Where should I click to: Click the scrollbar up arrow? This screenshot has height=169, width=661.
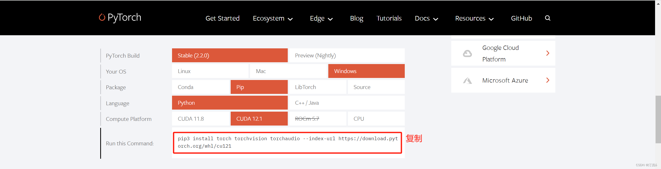pos(658,4)
